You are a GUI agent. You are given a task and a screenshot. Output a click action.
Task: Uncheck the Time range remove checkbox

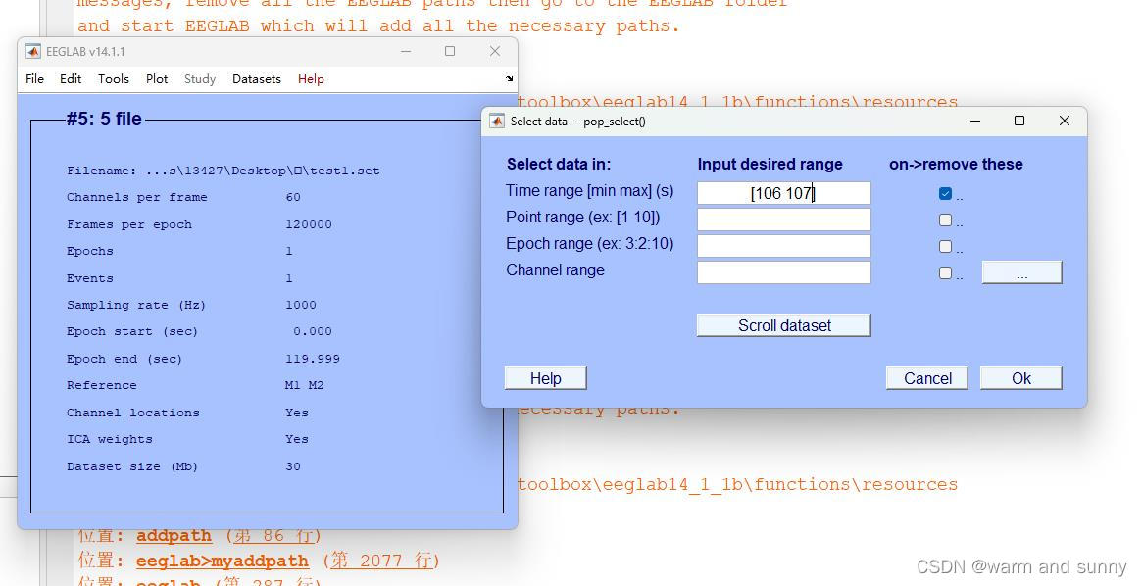point(945,194)
